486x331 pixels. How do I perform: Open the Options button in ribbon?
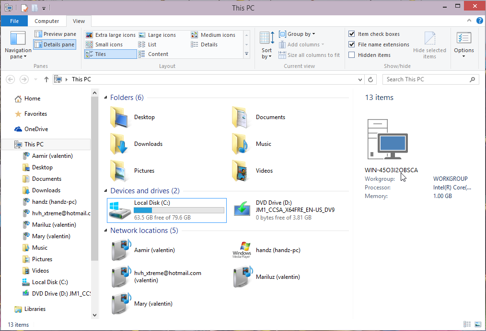(x=463, y=45)
